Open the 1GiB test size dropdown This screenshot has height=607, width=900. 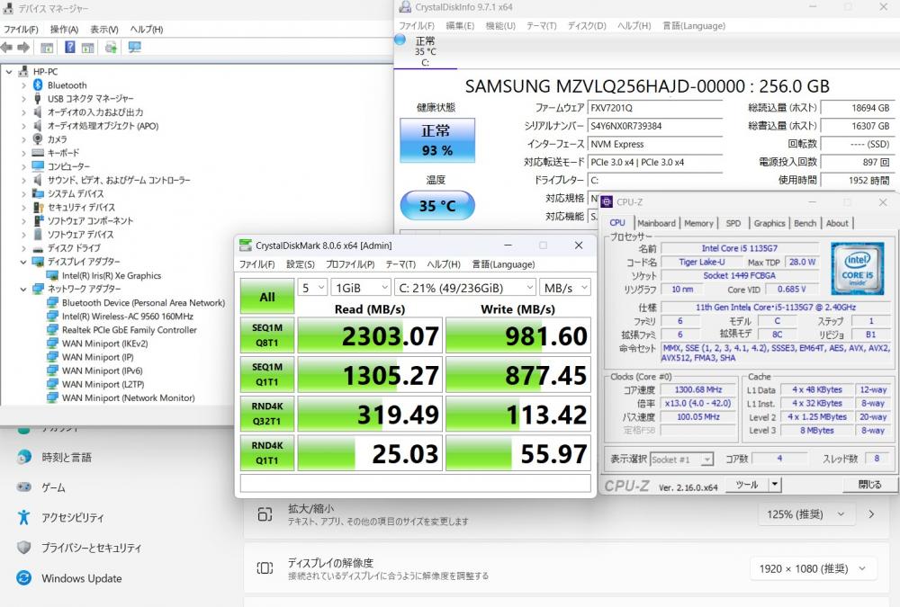359,288
